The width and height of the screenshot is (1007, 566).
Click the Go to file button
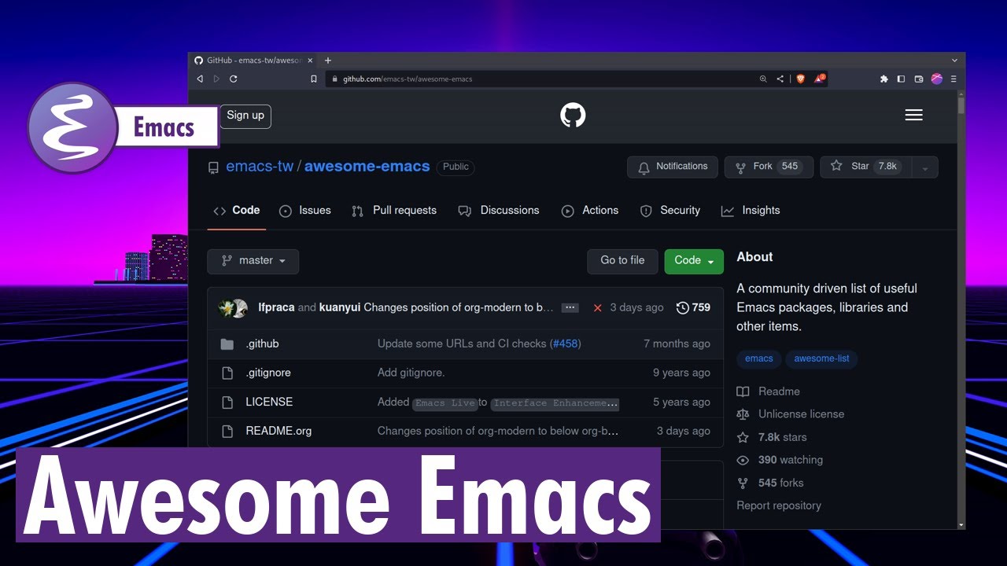click(622, 261)
